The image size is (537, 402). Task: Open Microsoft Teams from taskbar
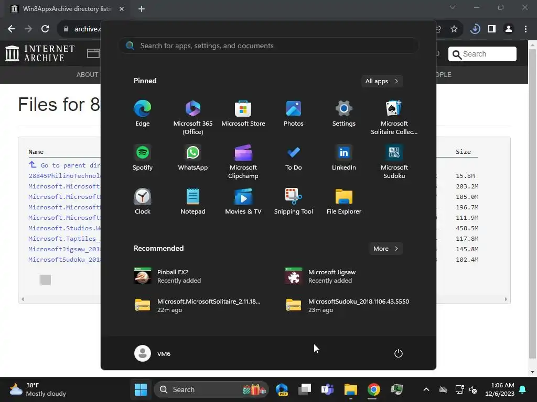(x=327, y=389)
